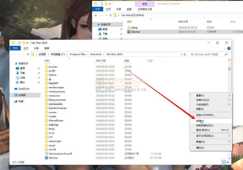
Task: Click the vertical scrollbar of the file list
Action: tap(229, 95)
